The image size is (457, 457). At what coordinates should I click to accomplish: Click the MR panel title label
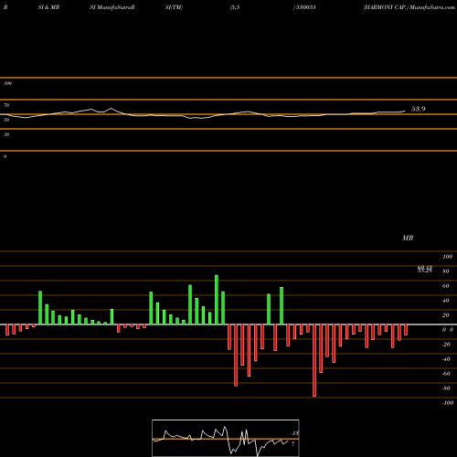(x=408, y=238)
